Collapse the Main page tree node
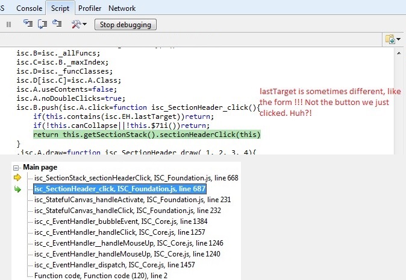The width and height of the screenshot is (406, 280). pos(16,167)
